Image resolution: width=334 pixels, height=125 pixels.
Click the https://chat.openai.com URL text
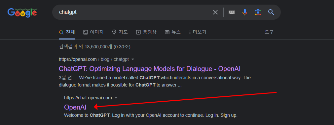click(x=88, y=98)
